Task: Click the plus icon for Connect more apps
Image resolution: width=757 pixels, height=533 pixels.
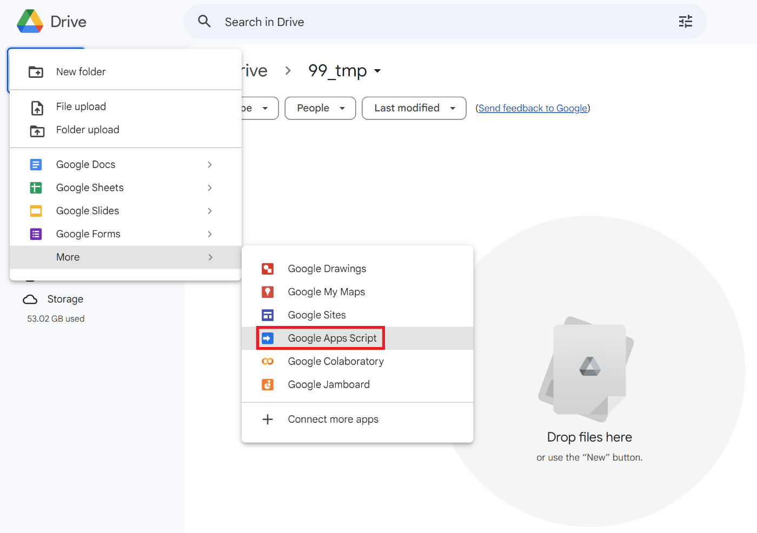Action: click(x=268, y=419)
